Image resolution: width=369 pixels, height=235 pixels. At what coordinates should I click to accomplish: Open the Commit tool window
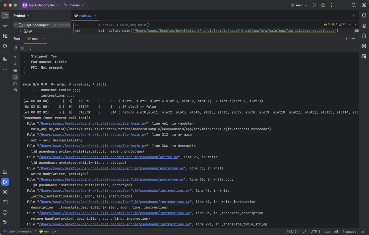5,26
